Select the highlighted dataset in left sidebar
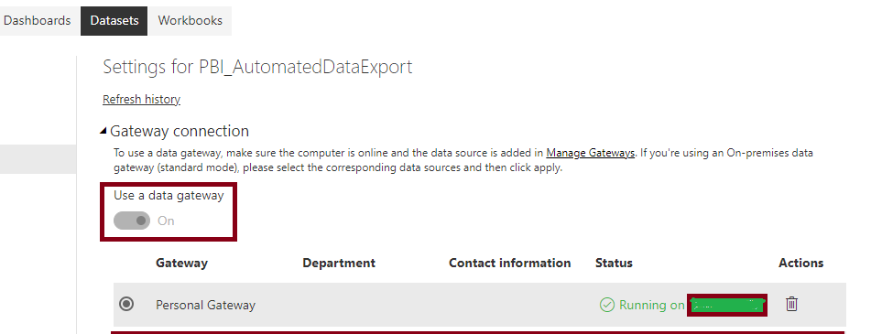The width and height of the screenshot is (871, 334). [x=38, y=159]
